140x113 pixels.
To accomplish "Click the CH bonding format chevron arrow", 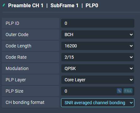I will tap(131, 103).
